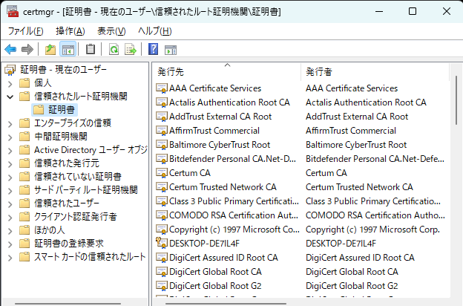Image resolution: width=463 pixels, height=306 pixels.
Task: Click folder icon of ほかの人
Action: [x=24, y=230]
